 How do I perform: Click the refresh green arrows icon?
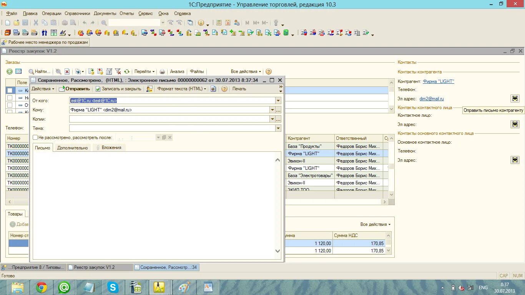click(126, 71)
